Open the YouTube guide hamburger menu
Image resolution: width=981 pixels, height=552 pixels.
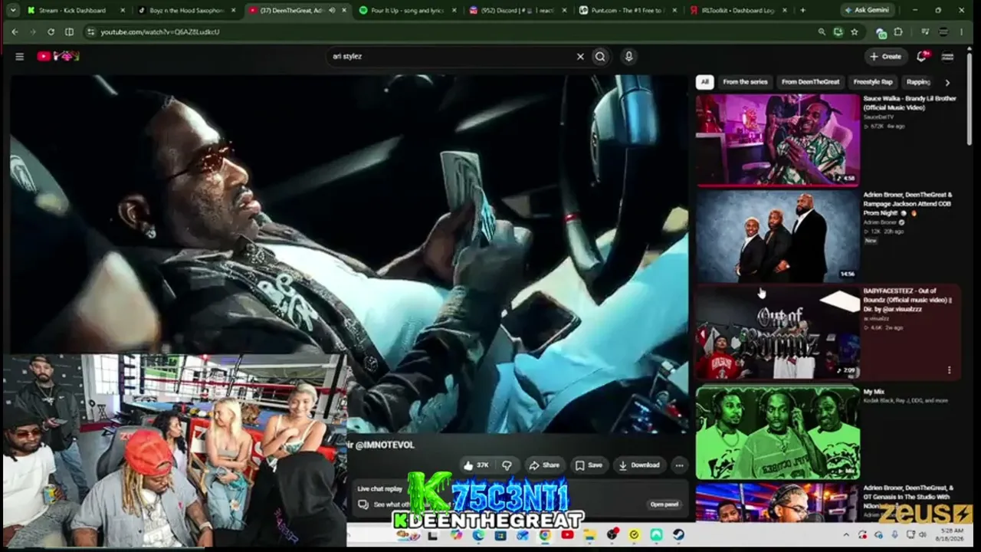coord(20,56)
